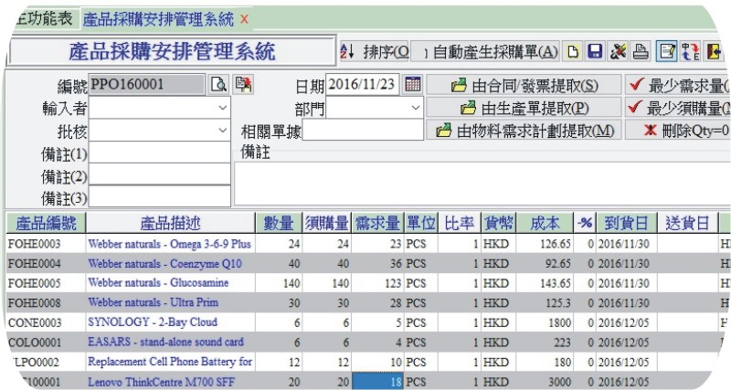The image size is (731, 390).
Task: Search the document number with the magnifier icon
Action: pos(218,85)
